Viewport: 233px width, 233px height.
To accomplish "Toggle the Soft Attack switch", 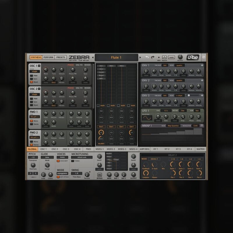I will [x=58, y=177].
